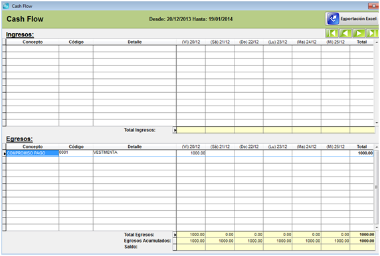380x256 pixels.
Task: Close the Cash Flow window
Action: click(373, 6)
